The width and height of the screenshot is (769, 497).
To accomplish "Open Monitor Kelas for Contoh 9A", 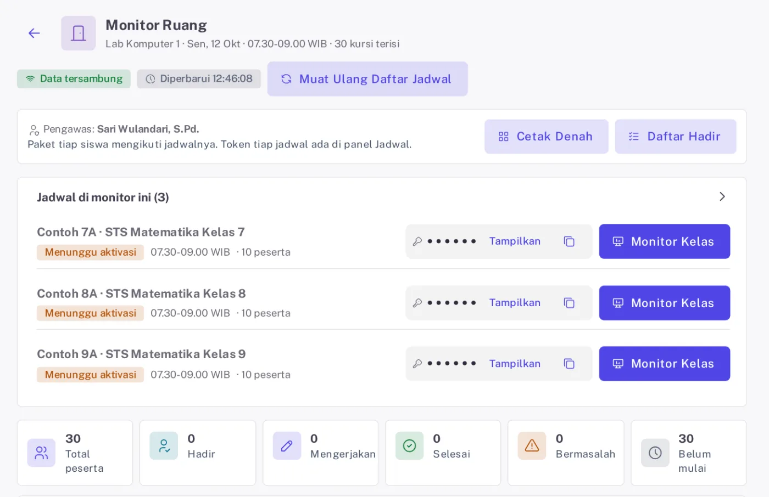I will click(665, 364).
